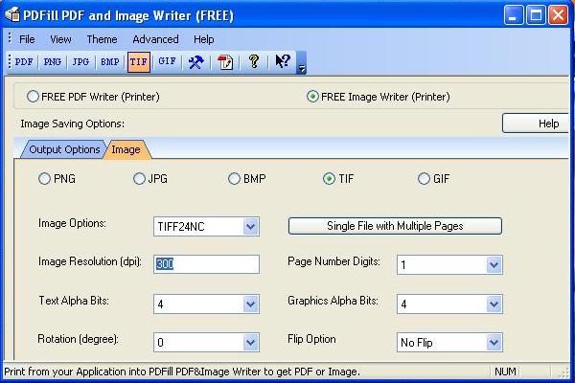Choose the TIF format radio button

329,179
